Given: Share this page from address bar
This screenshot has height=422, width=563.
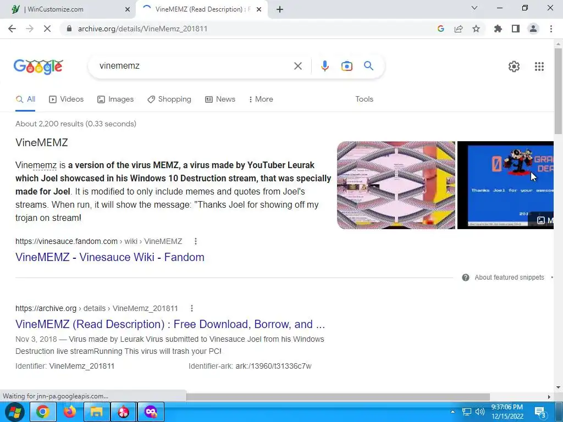Looking at the screenshot, I should tap(459, 29).
